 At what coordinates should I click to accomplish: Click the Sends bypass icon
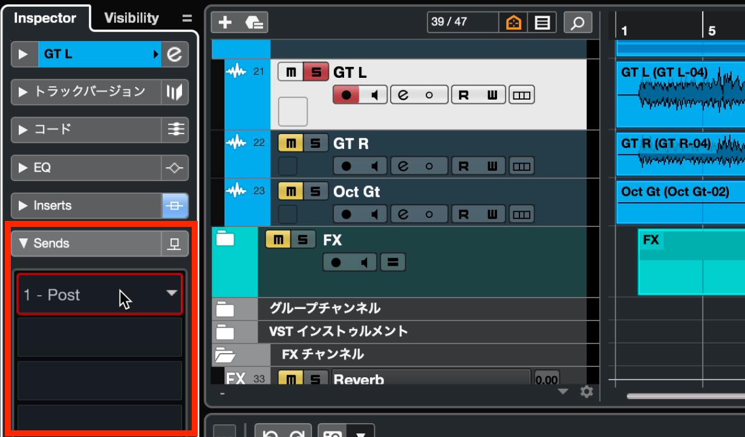click(x=175, y=243)
